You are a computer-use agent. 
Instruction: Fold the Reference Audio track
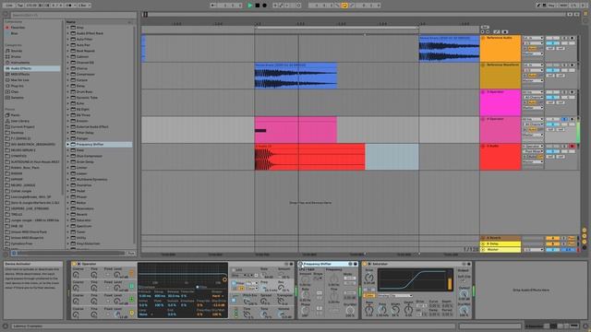point(483,38)
